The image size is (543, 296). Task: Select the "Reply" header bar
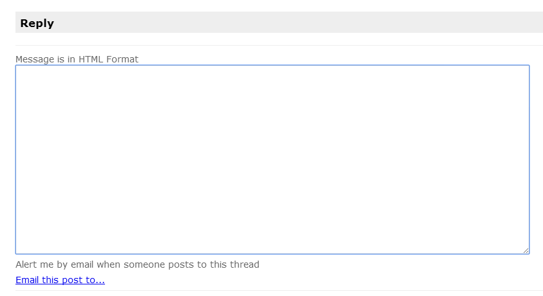point(279,23)
